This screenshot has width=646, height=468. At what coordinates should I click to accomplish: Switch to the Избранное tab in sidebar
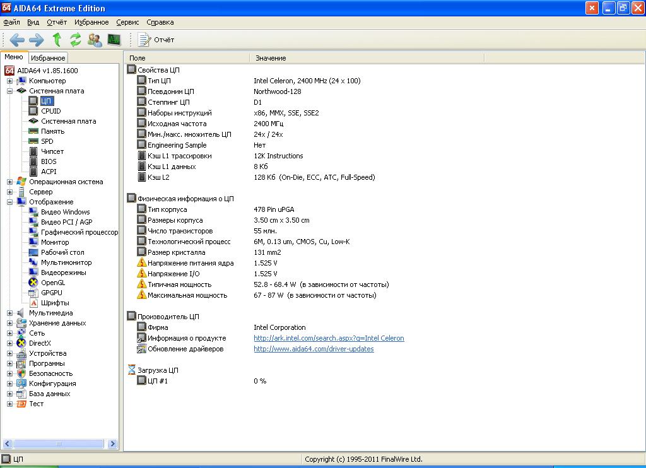pos(48,58)
